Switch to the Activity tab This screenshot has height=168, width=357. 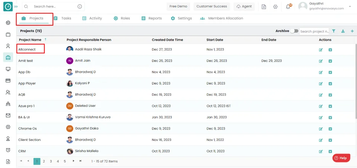tap(92, 19)
